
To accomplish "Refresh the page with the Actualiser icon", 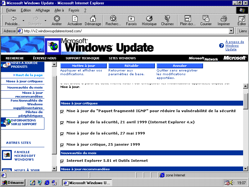I will coord(75,19).
